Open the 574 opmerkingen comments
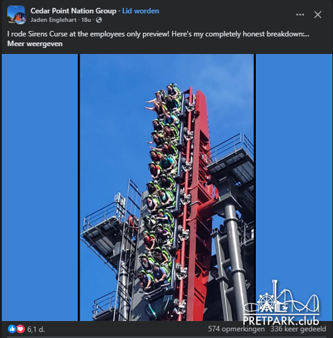 pos(236,329)
